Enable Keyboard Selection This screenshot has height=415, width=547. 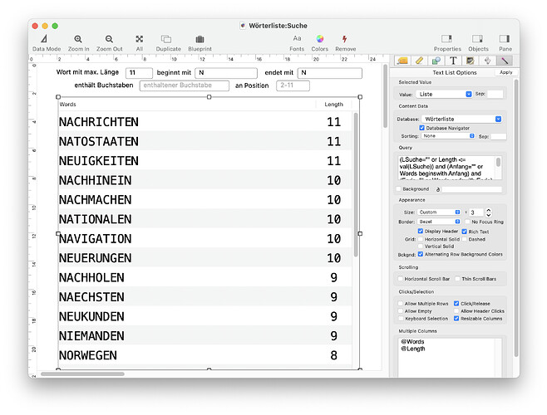pos(401,319)
